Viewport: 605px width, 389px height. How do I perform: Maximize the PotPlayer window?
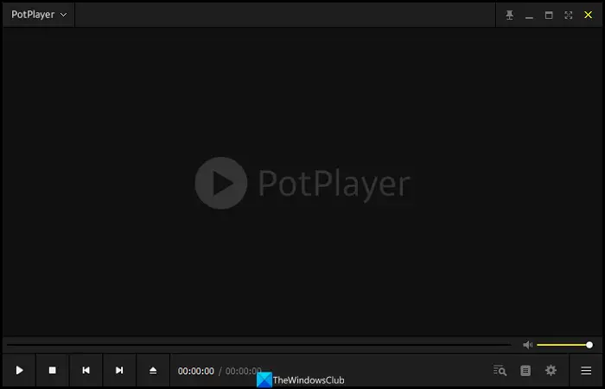(549, 15)
